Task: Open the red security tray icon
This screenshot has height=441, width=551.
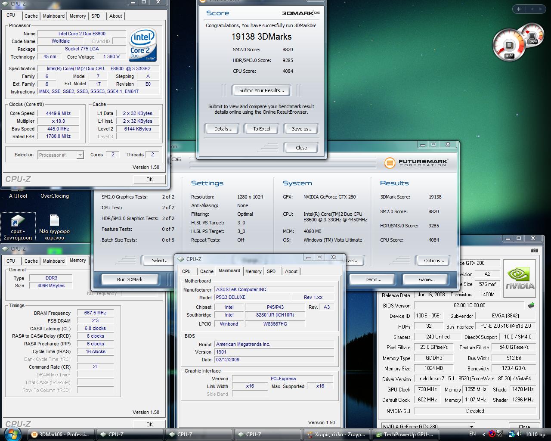Action: tap(492, 434)
